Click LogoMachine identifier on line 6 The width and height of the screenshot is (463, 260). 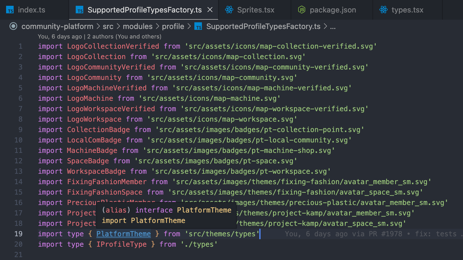click(x=90, y=98)
